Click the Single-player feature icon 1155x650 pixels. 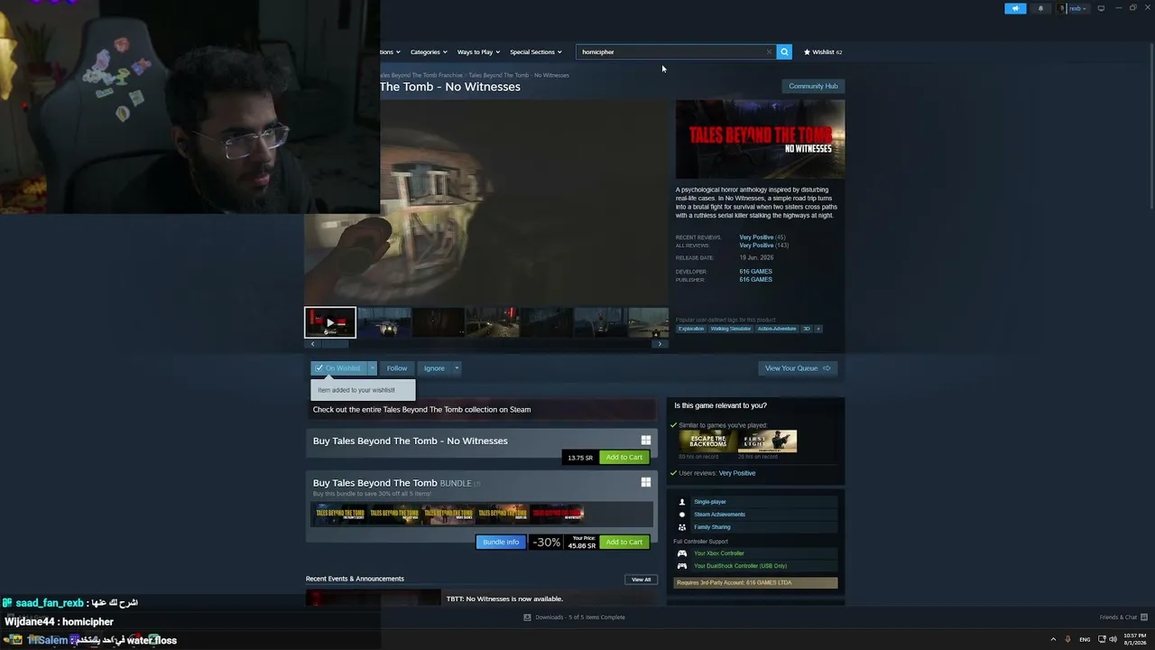(682, 502)
